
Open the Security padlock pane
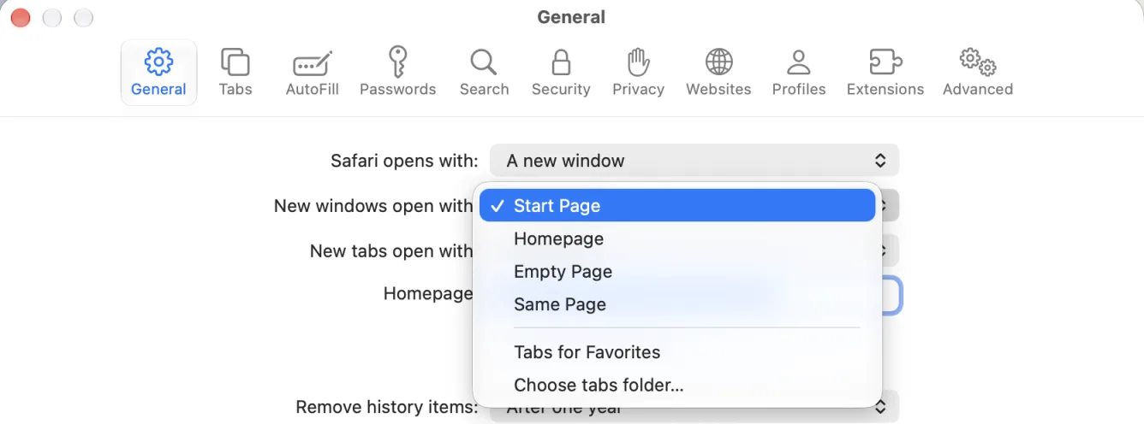coord(561,73)
